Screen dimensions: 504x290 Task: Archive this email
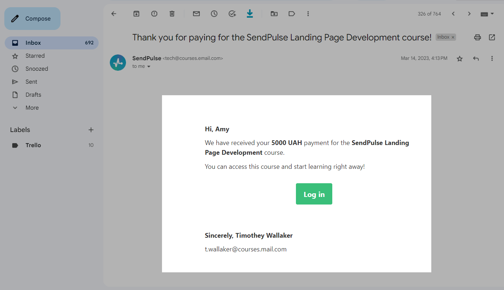[136, 14]
